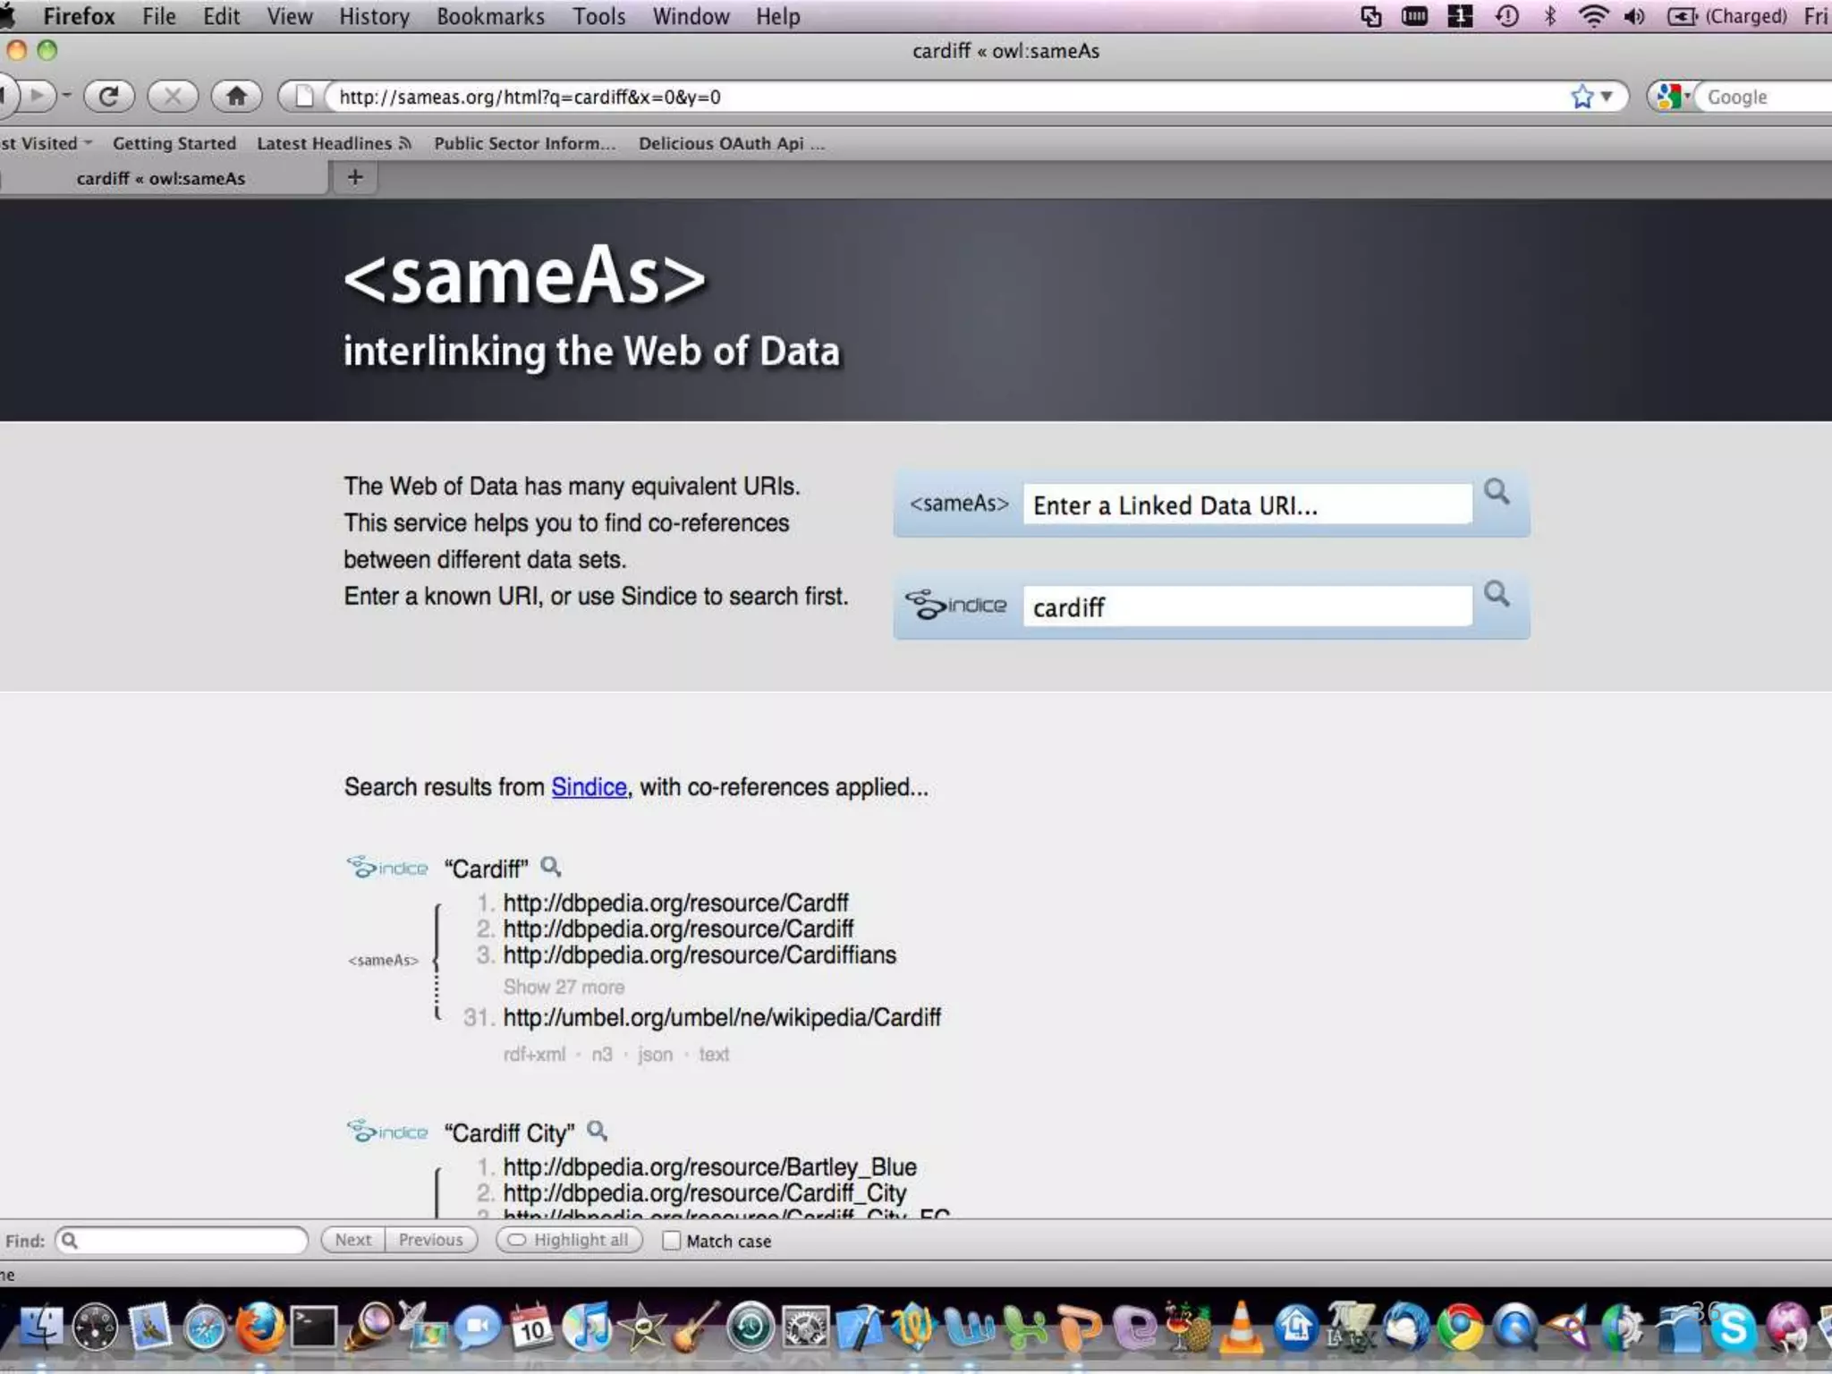Click magnifier next to sameAs URI field
The height and width of the screenshot is (1374, 1832).
pos(1497,492)
